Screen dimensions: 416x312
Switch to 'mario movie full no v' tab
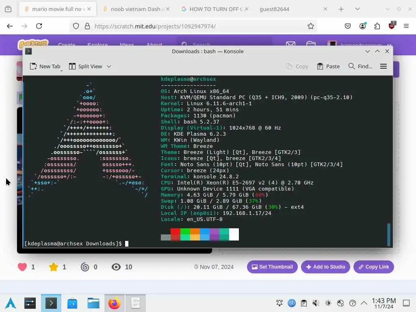[58, 9]
